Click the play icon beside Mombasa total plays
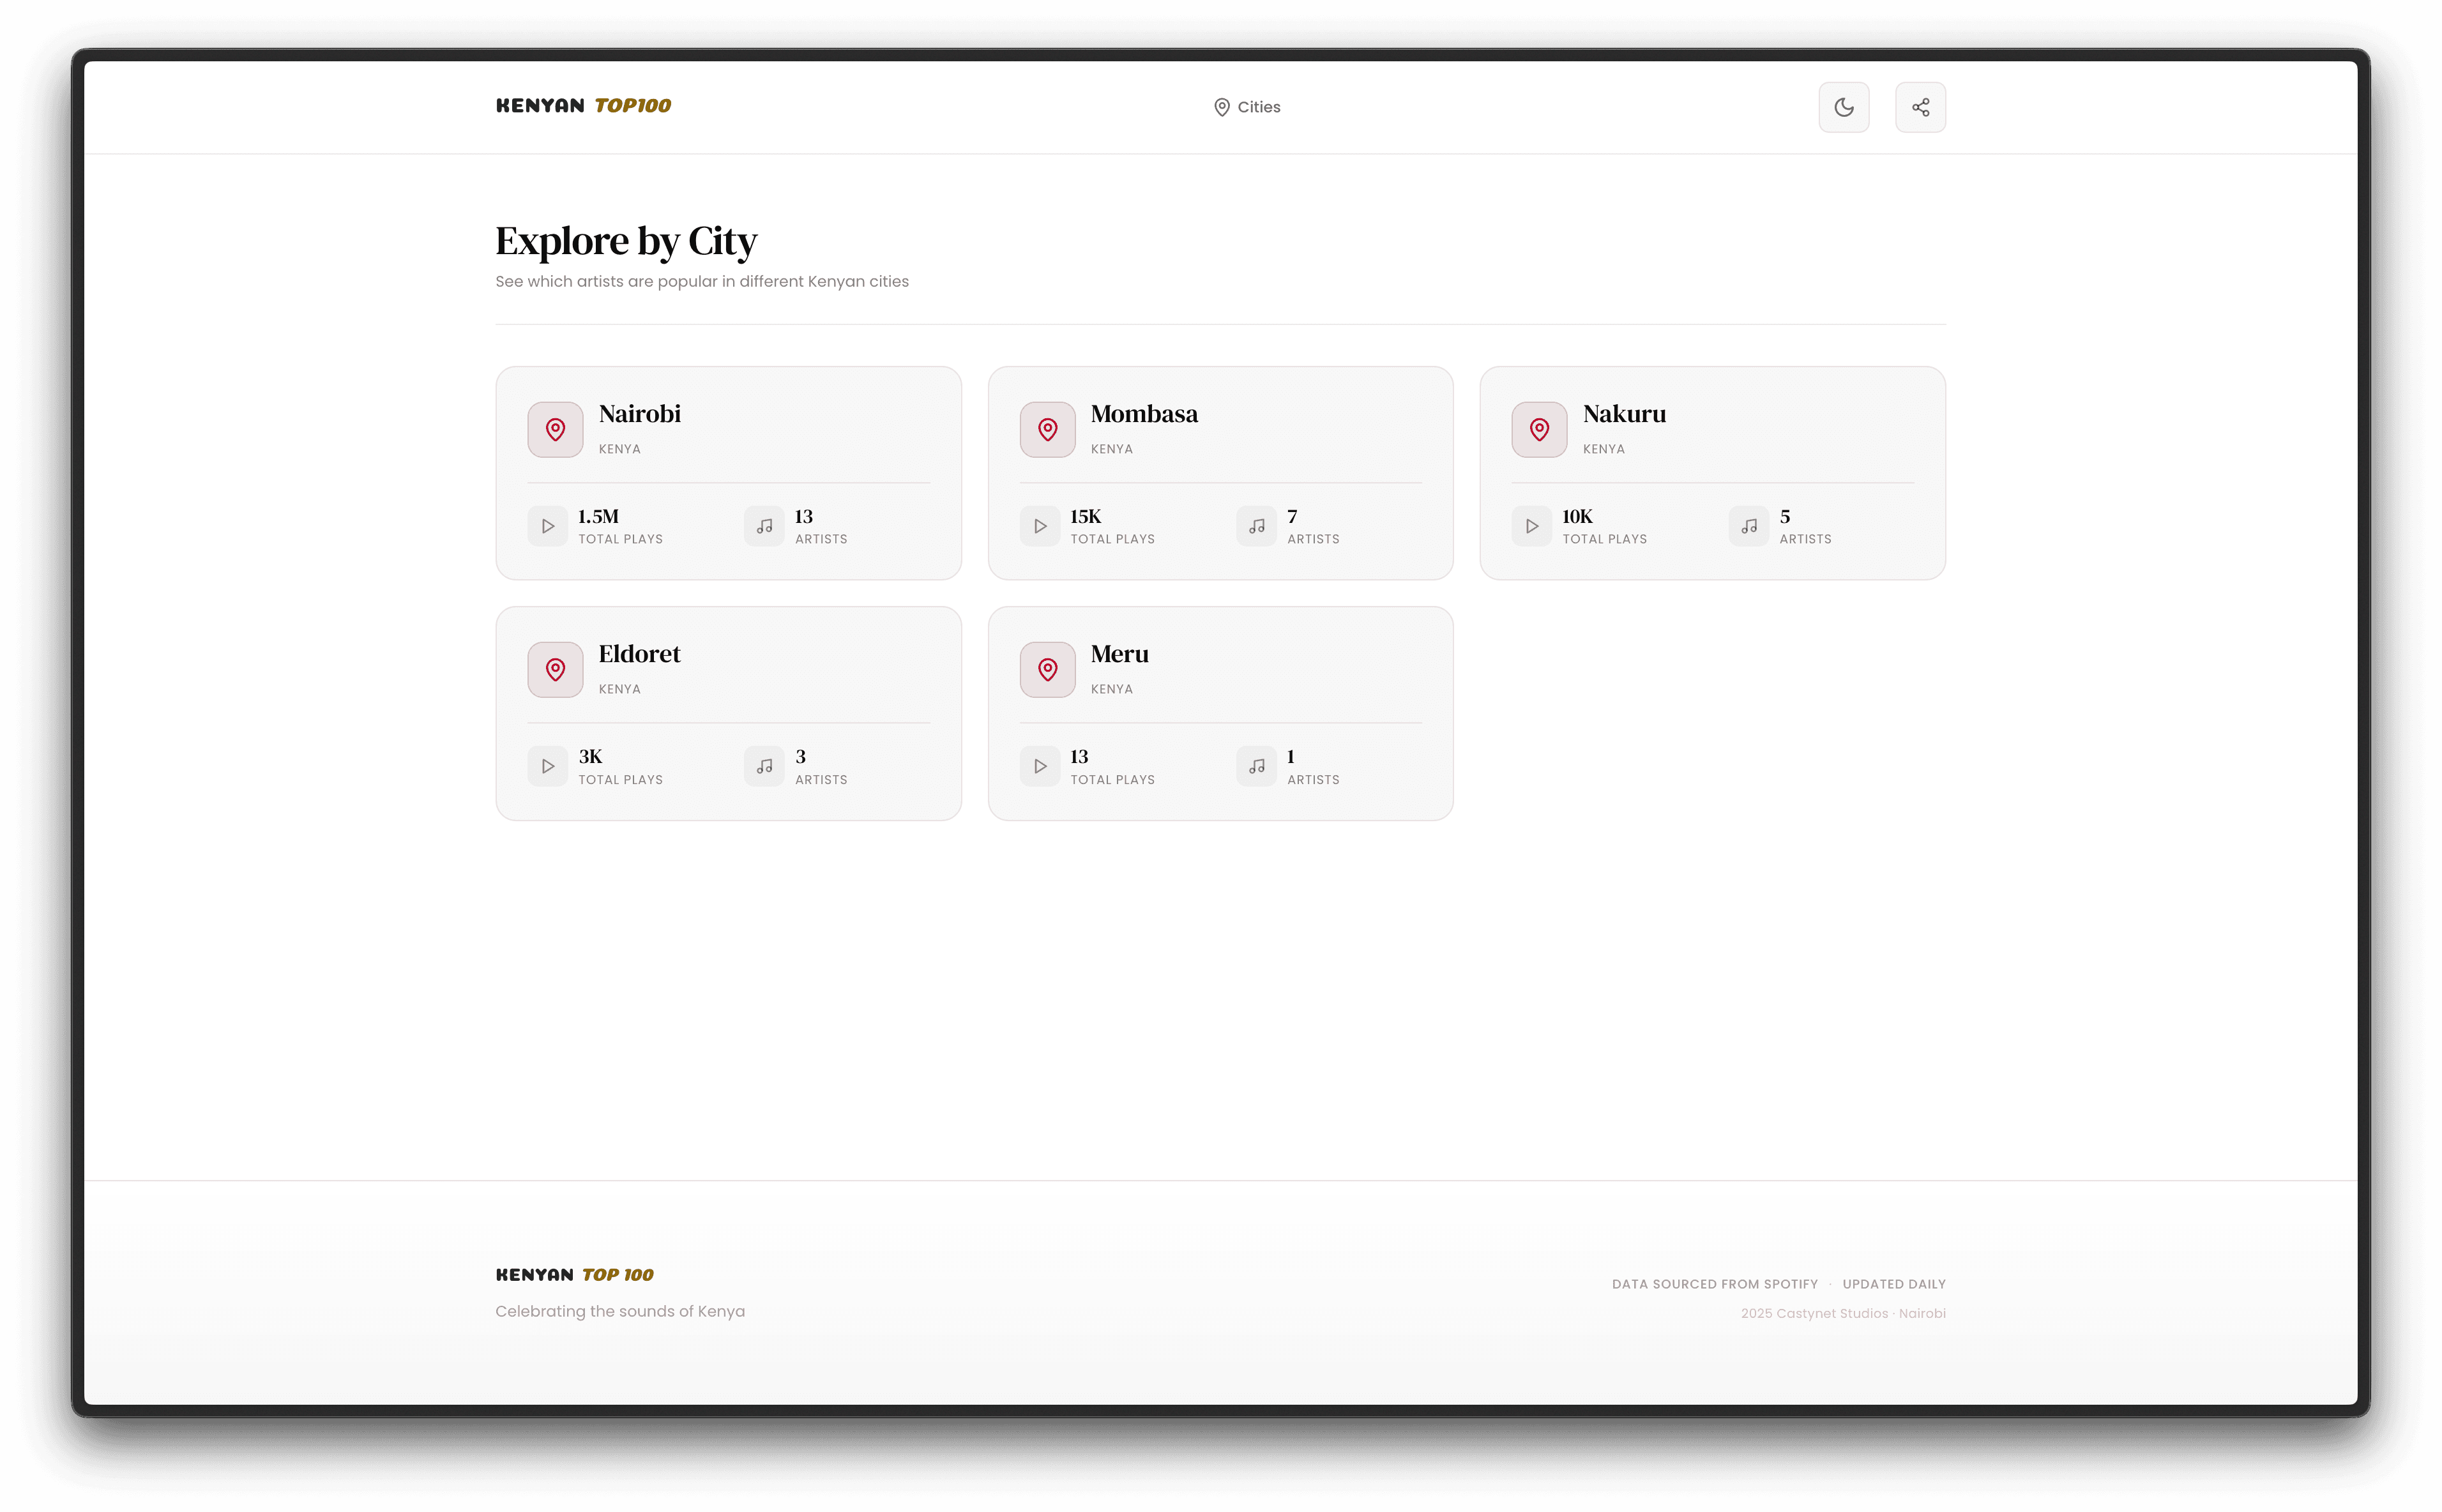The height and width of the screenshot is (1512, 2442). click(1040, 525)
